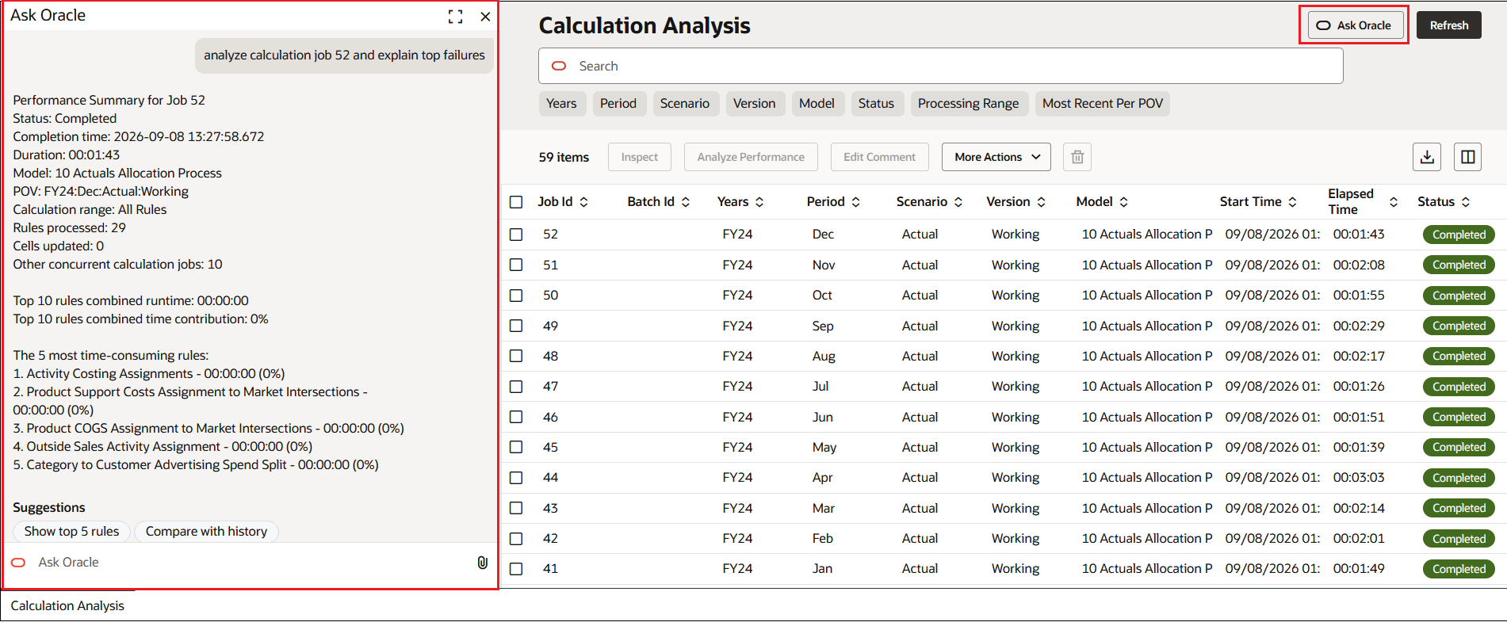Sort by Years column arrows
1507x626 pixels.
[759, 202]
